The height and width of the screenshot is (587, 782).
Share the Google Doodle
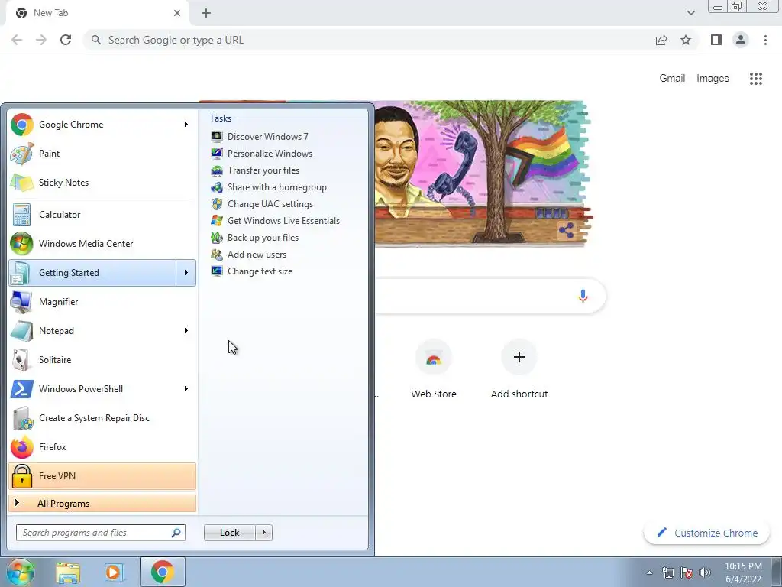click(x=566, y=230)
